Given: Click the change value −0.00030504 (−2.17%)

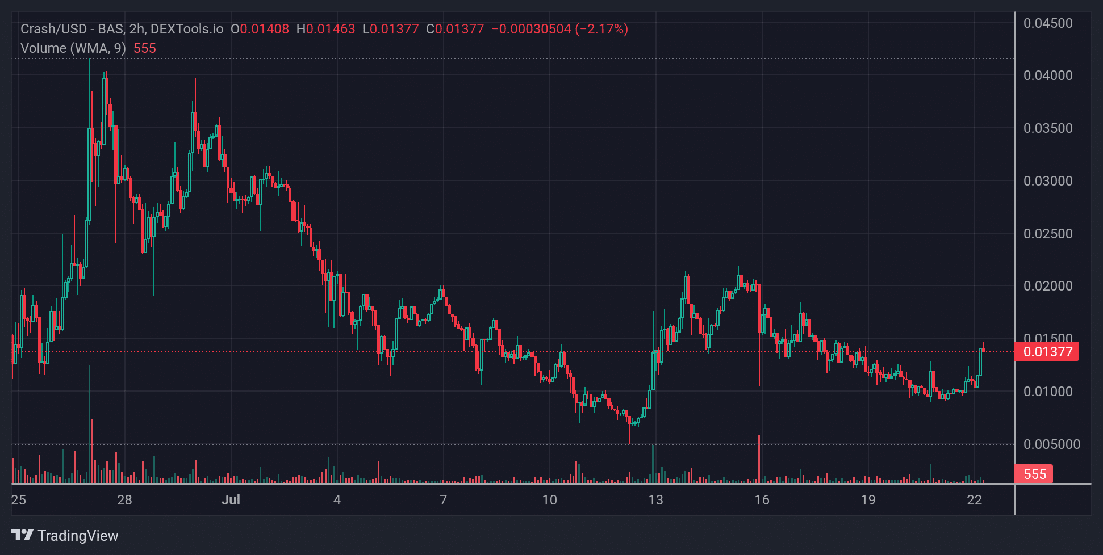Looking at the screenshot, I should [x=559, y=29].
